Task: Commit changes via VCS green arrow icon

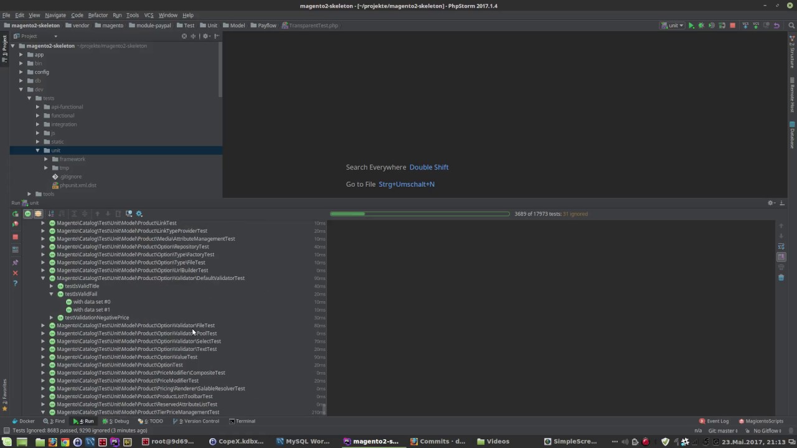Action: [x=756, y=26]
